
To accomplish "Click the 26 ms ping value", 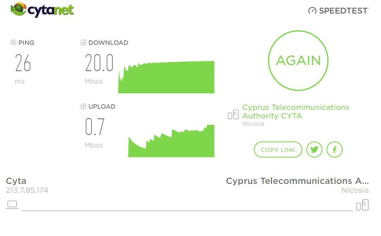I will pos(23,63).
